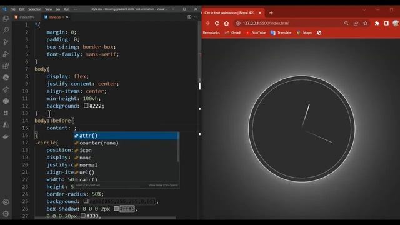Open the Edit menu
The width and height of the screenshot is (400, 225).
[22, 9]
